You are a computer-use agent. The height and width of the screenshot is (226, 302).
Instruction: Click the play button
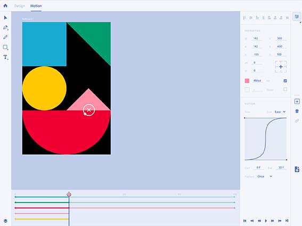[266, 221]
